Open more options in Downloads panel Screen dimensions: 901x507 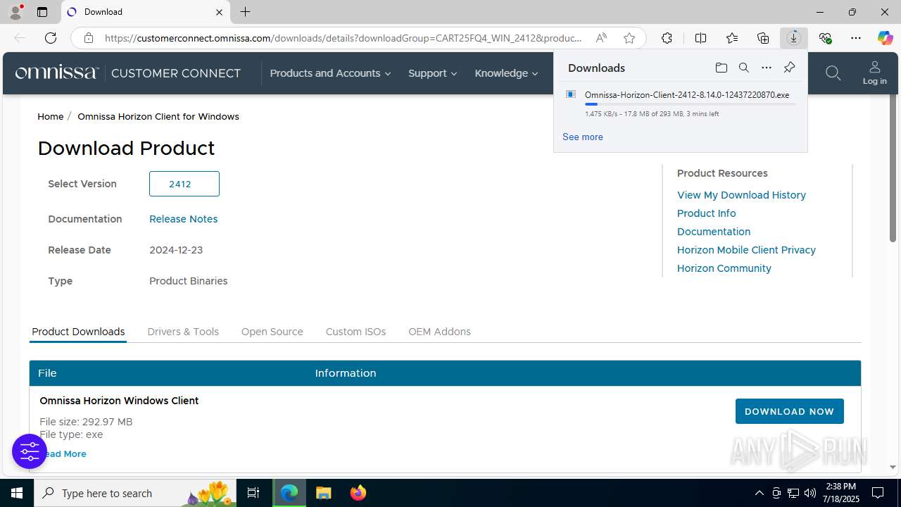click(x=767, y=68)
